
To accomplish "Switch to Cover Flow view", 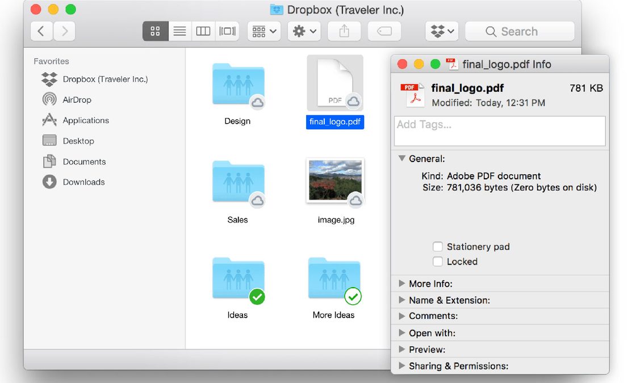I will click(227, 31).
